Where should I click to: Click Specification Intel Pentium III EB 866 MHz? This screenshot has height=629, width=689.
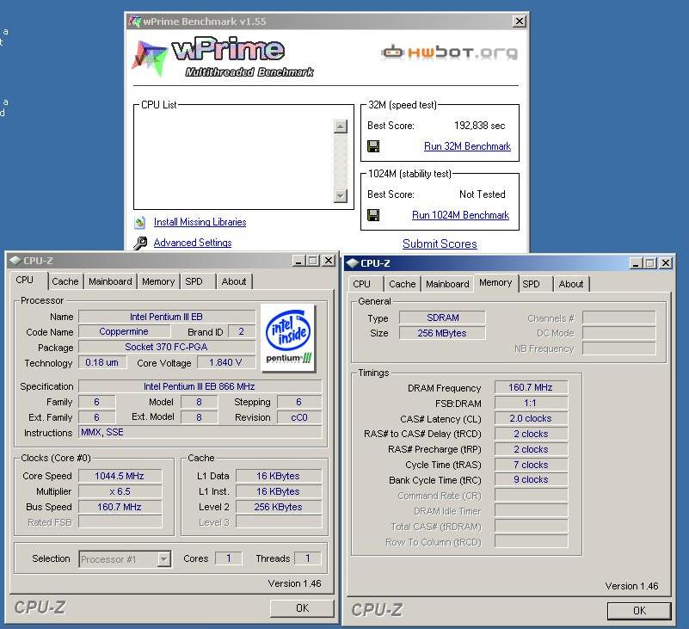(x=200, y=386)
